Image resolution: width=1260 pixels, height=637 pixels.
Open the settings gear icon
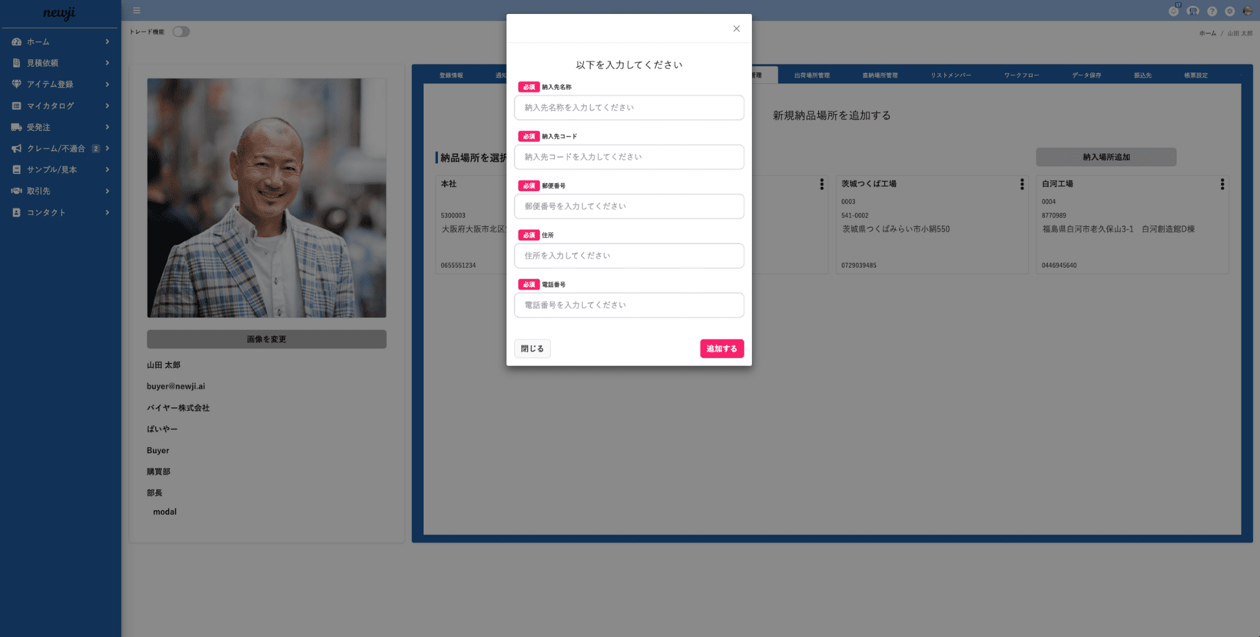point(1230,11)
